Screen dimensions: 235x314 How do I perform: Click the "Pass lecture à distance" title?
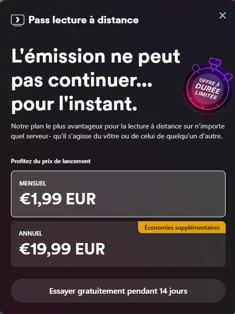(x=83, y=20)
